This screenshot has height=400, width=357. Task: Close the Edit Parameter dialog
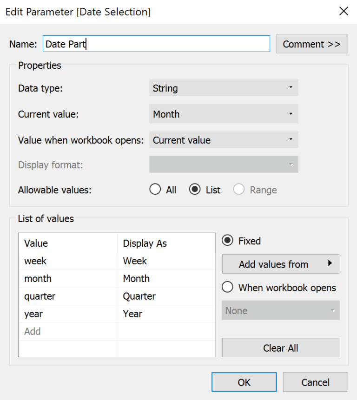click(x=344, y=11)
